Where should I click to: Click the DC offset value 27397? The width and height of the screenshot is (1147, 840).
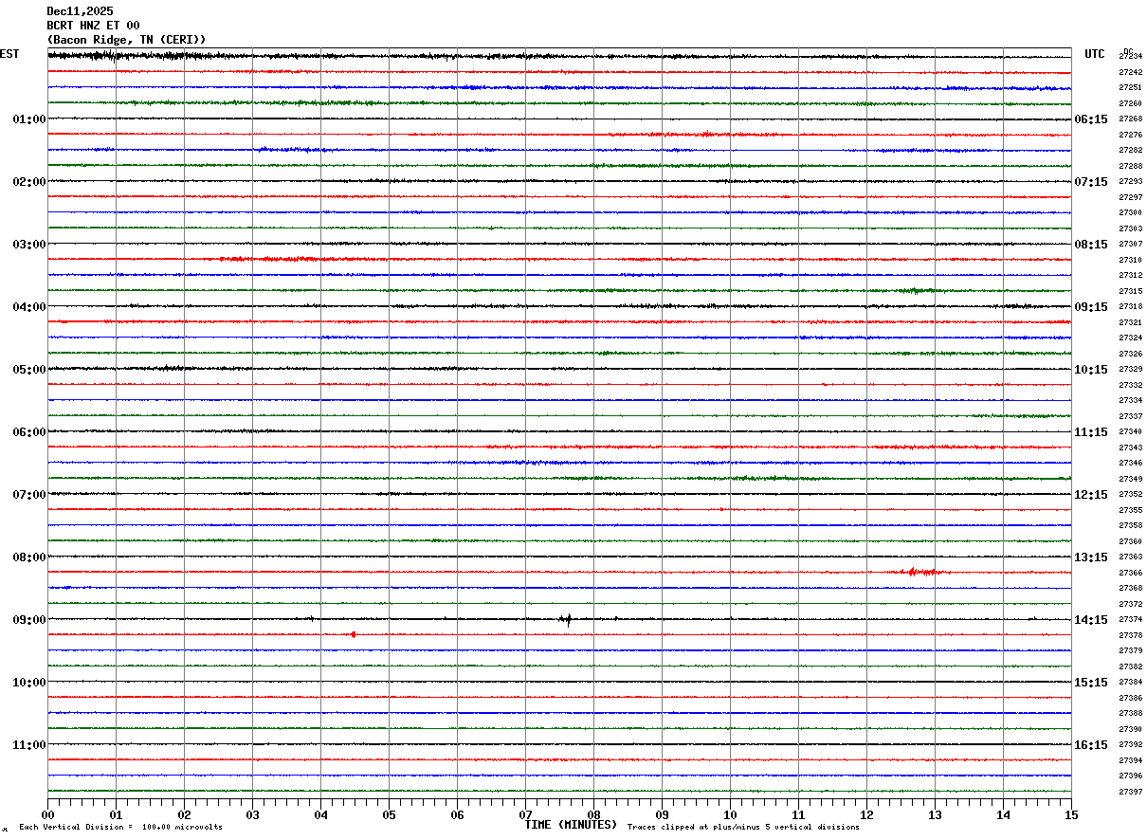pyautogui.click(x=1130, y=792)
